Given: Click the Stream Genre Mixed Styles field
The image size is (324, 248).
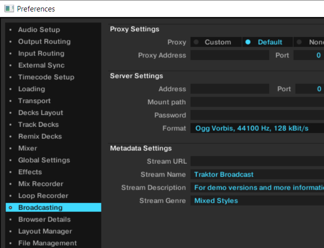Looking at the screenshot, I should click(x=256, y=201).
